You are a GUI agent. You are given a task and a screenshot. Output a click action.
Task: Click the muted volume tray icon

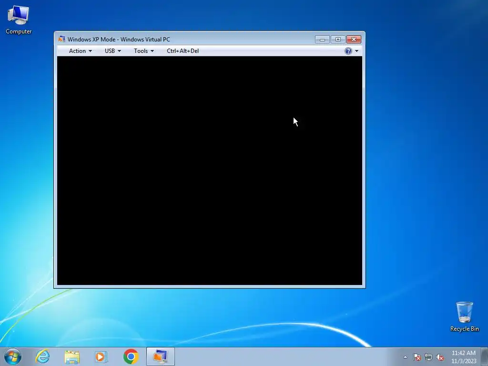click(440, 357)
